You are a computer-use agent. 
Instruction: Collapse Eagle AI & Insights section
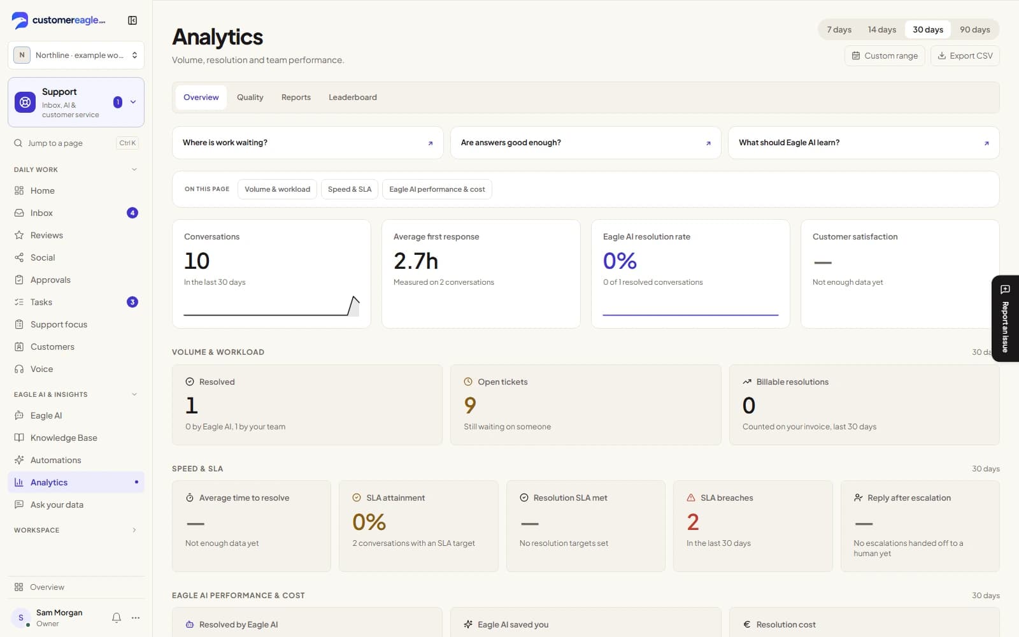(x=134, y=394)
